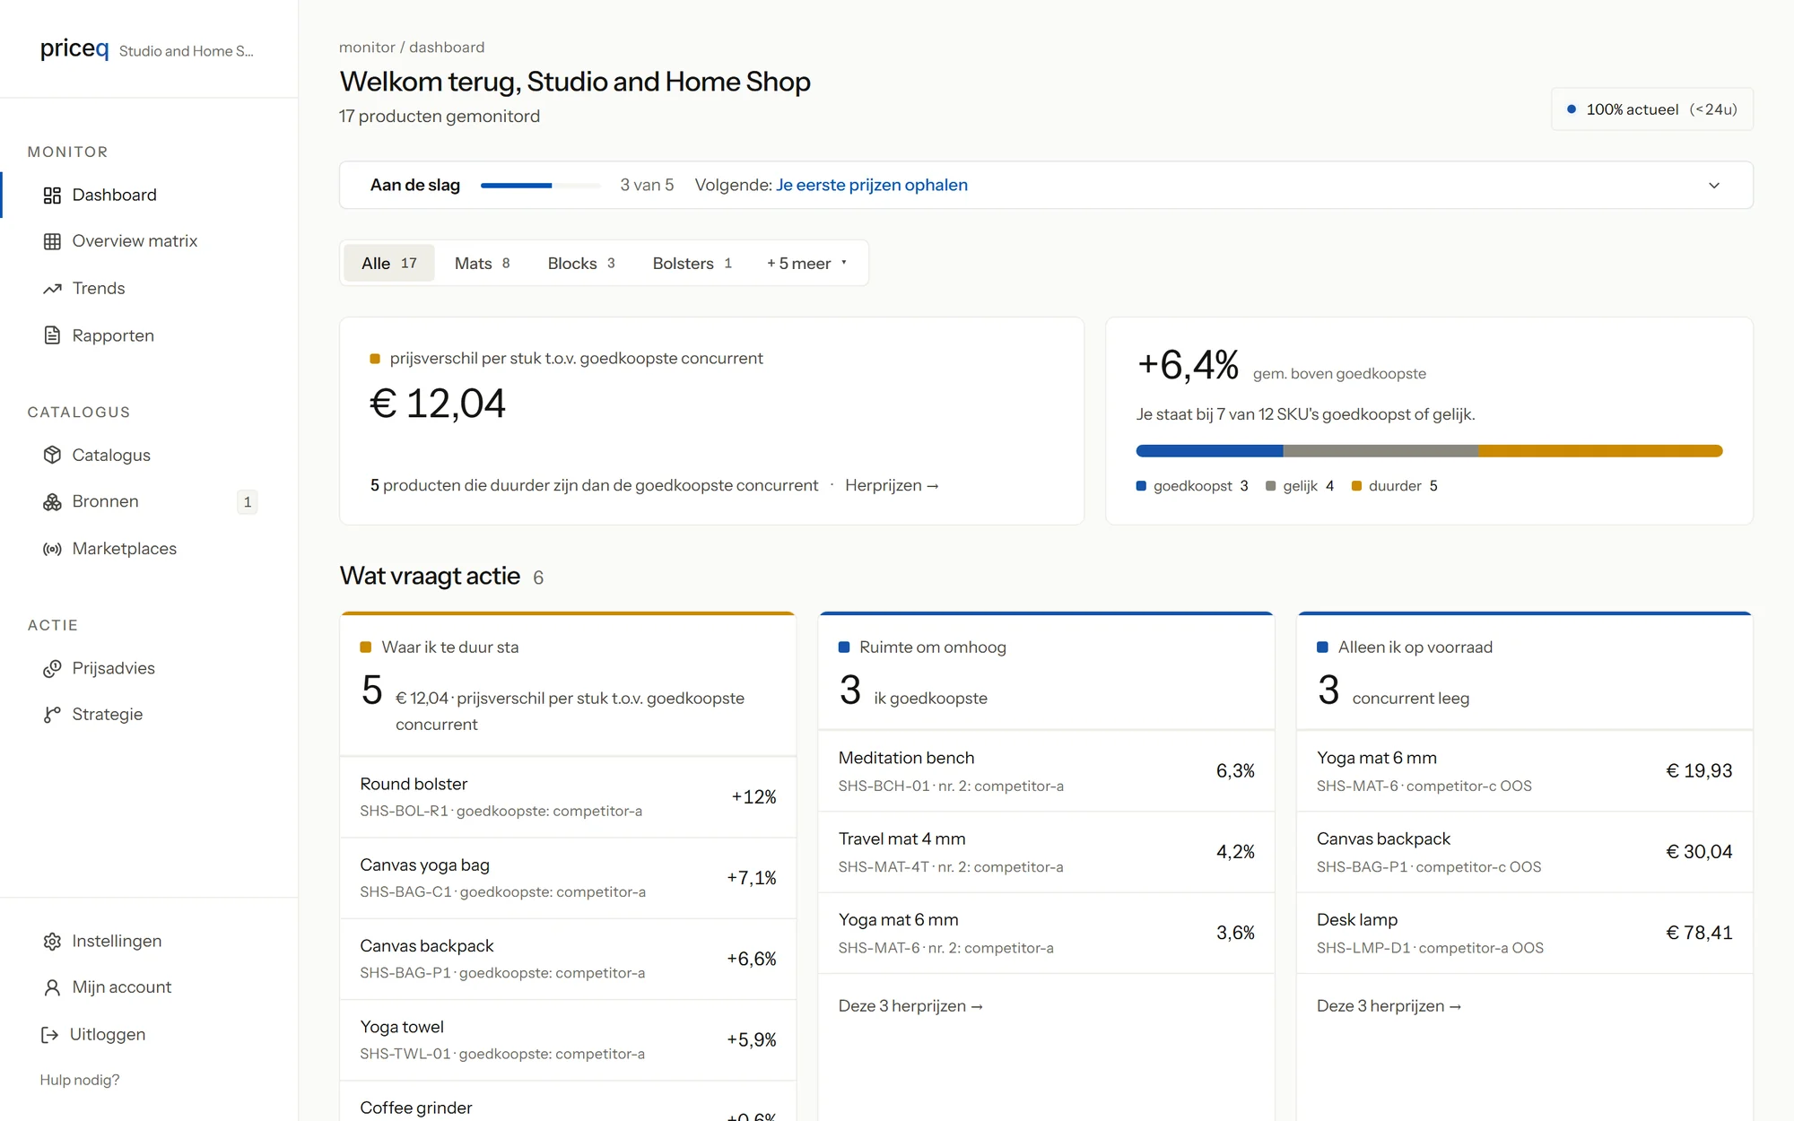Switch to the Bolsters 1 tab
Screen dimensions: 1794x1121
coord(692,264)
